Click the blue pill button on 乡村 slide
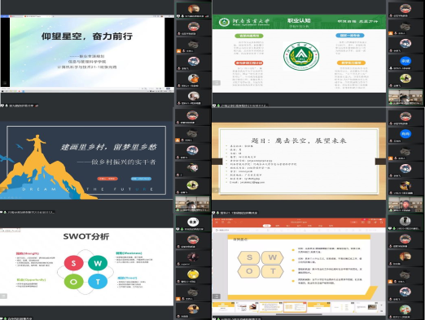The width and height of the screenshot is (425, 320). click(x=141, y=179)
